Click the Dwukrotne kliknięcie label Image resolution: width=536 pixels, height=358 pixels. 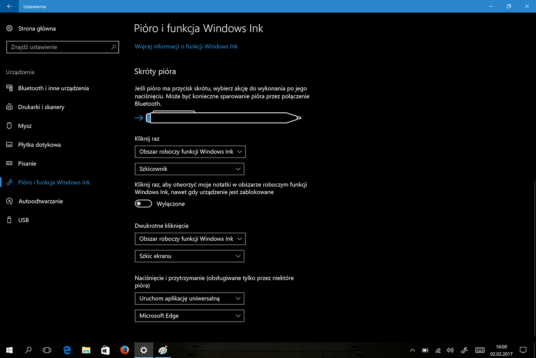point(162,226)
